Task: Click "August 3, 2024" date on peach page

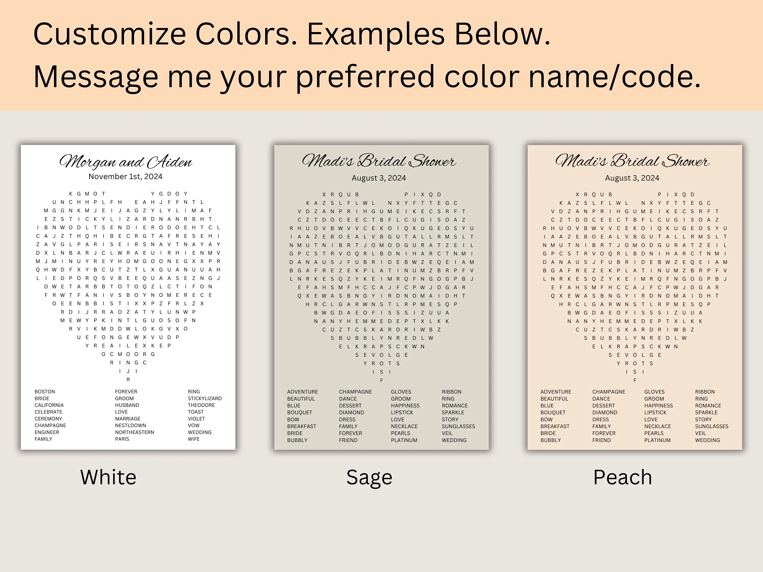Action: [x=632, y=178]
